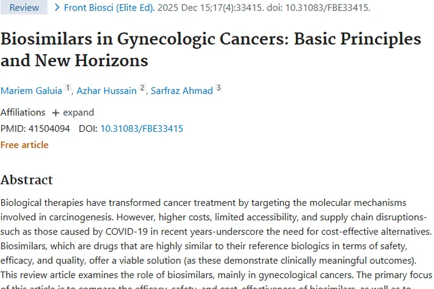Click the Abstract section heading
The height and width of the screenshot is (289, 434).
[x=27, y=180]
